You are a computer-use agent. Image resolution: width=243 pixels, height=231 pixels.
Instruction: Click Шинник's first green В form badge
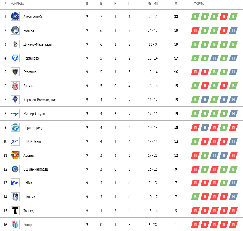coord(195,197)
